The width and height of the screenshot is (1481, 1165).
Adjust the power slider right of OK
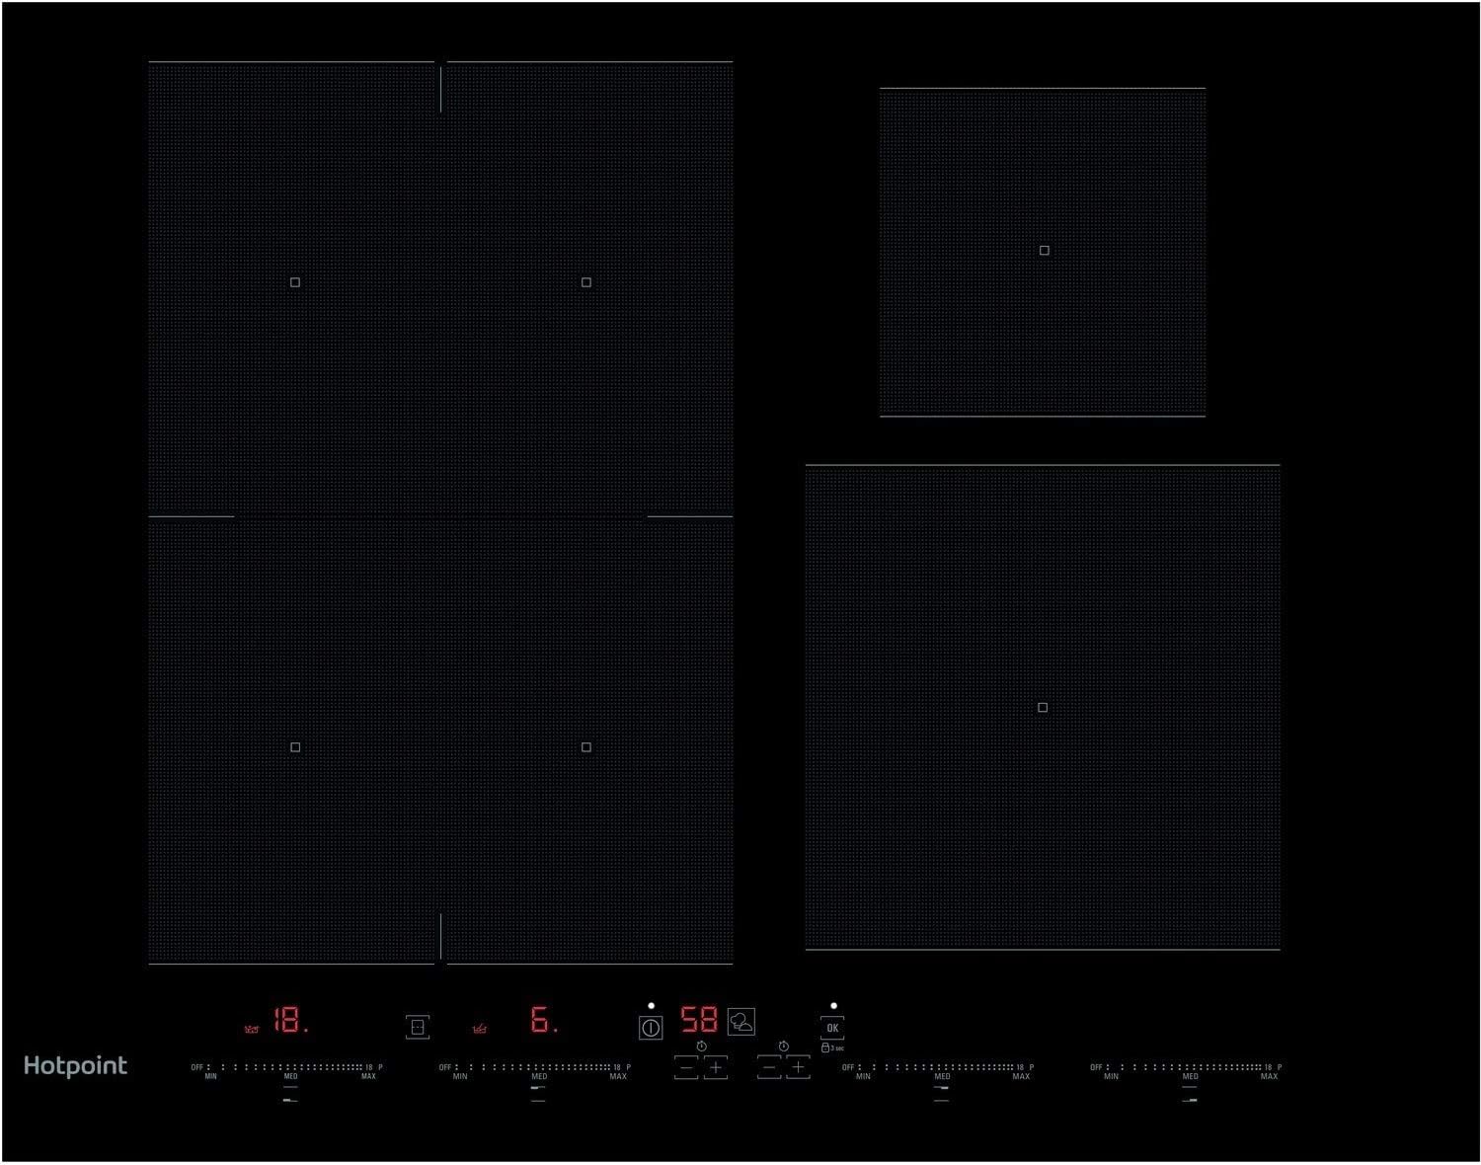[937, 1067]
